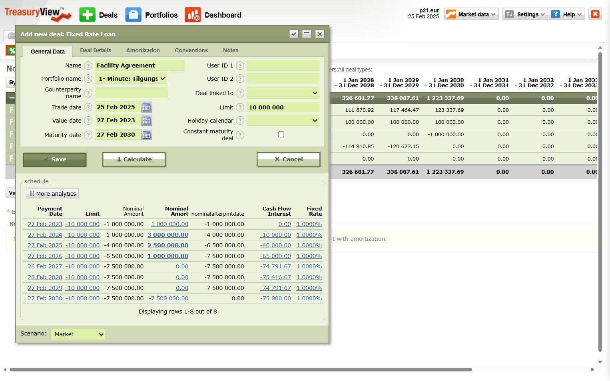Expand Holiday calendar dropdown

[283, 120]
